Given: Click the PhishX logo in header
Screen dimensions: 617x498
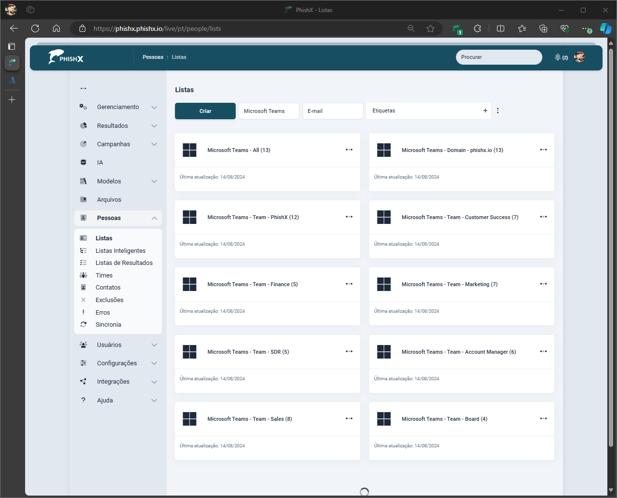Looking at the screenshot, I should pyautogui.click(x=66, y=57).
